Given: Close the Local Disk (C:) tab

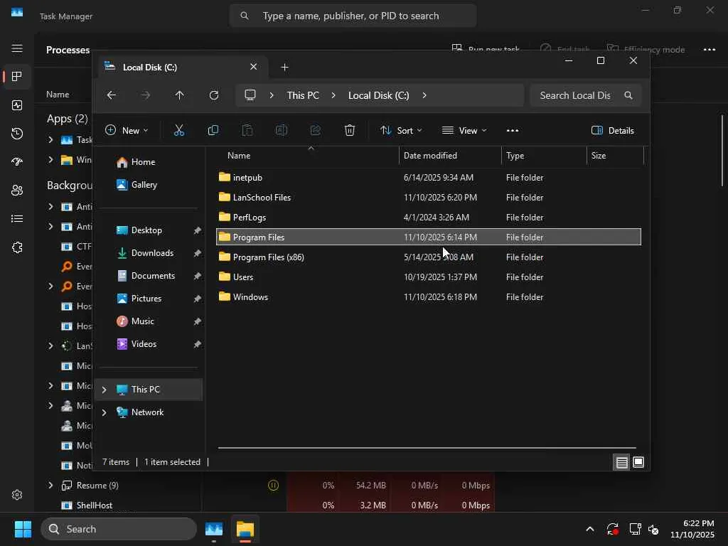Looking at the screenshot, I should 254,67.
